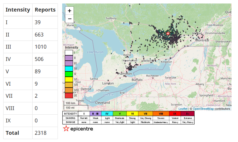Click the 1010 reports cell for intensity III
The image size is (238, 142).
click(x=41, y=47)
